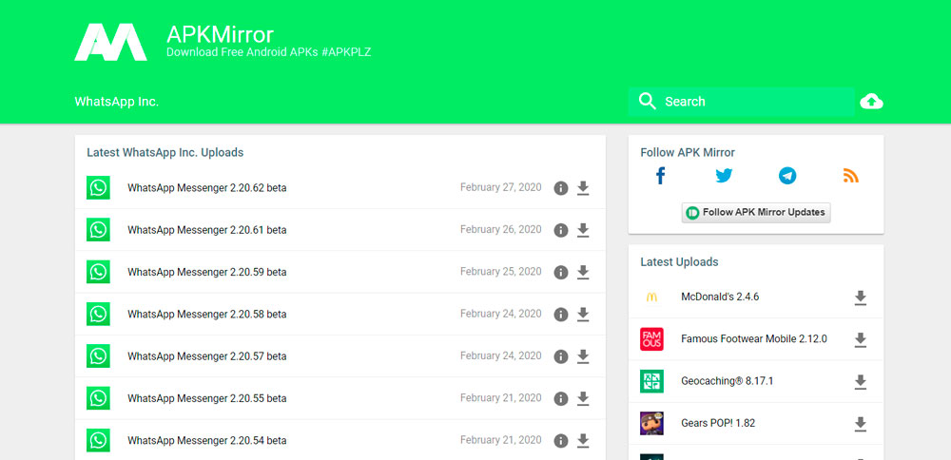
Task: Click WhatsApp icon for 2.20.62 beta row
Action: 98,188
